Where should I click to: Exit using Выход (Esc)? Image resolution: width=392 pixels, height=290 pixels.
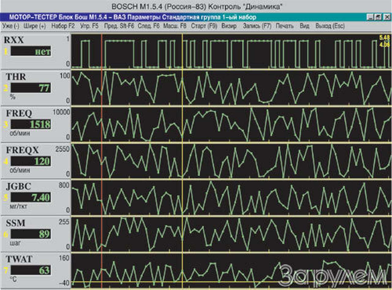pyautogui.click(x=330, y=26)
